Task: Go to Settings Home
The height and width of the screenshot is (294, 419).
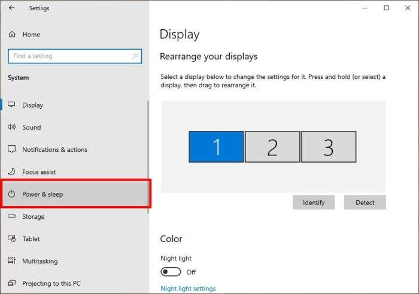Action: (x=74, y=35)
